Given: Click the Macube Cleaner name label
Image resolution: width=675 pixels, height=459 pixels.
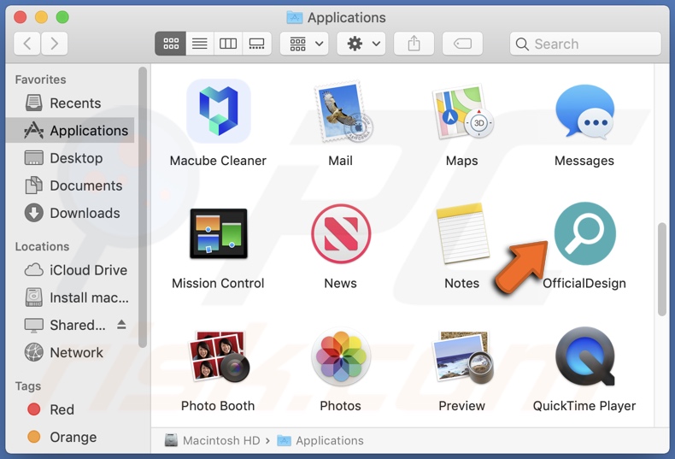Looking at the screenshot, I should pyautogui.click(x=218, y=161).
